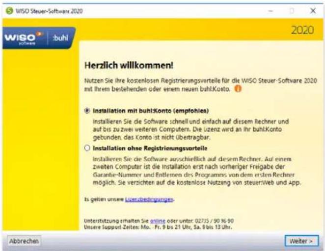Click the window title WISO Steuer-Software 2020
The width and height of the screenshot is (325, 251).
pos(49,11)
